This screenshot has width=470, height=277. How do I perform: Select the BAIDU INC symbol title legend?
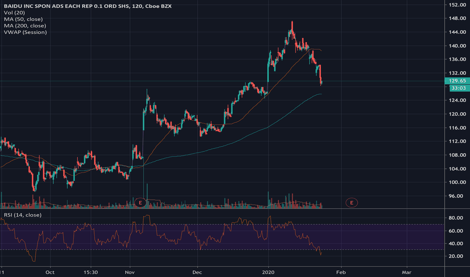coord(88,6)
